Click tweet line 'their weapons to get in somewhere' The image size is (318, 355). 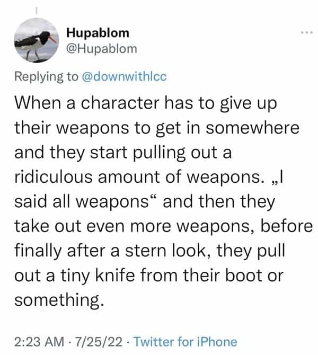[157, 128]
